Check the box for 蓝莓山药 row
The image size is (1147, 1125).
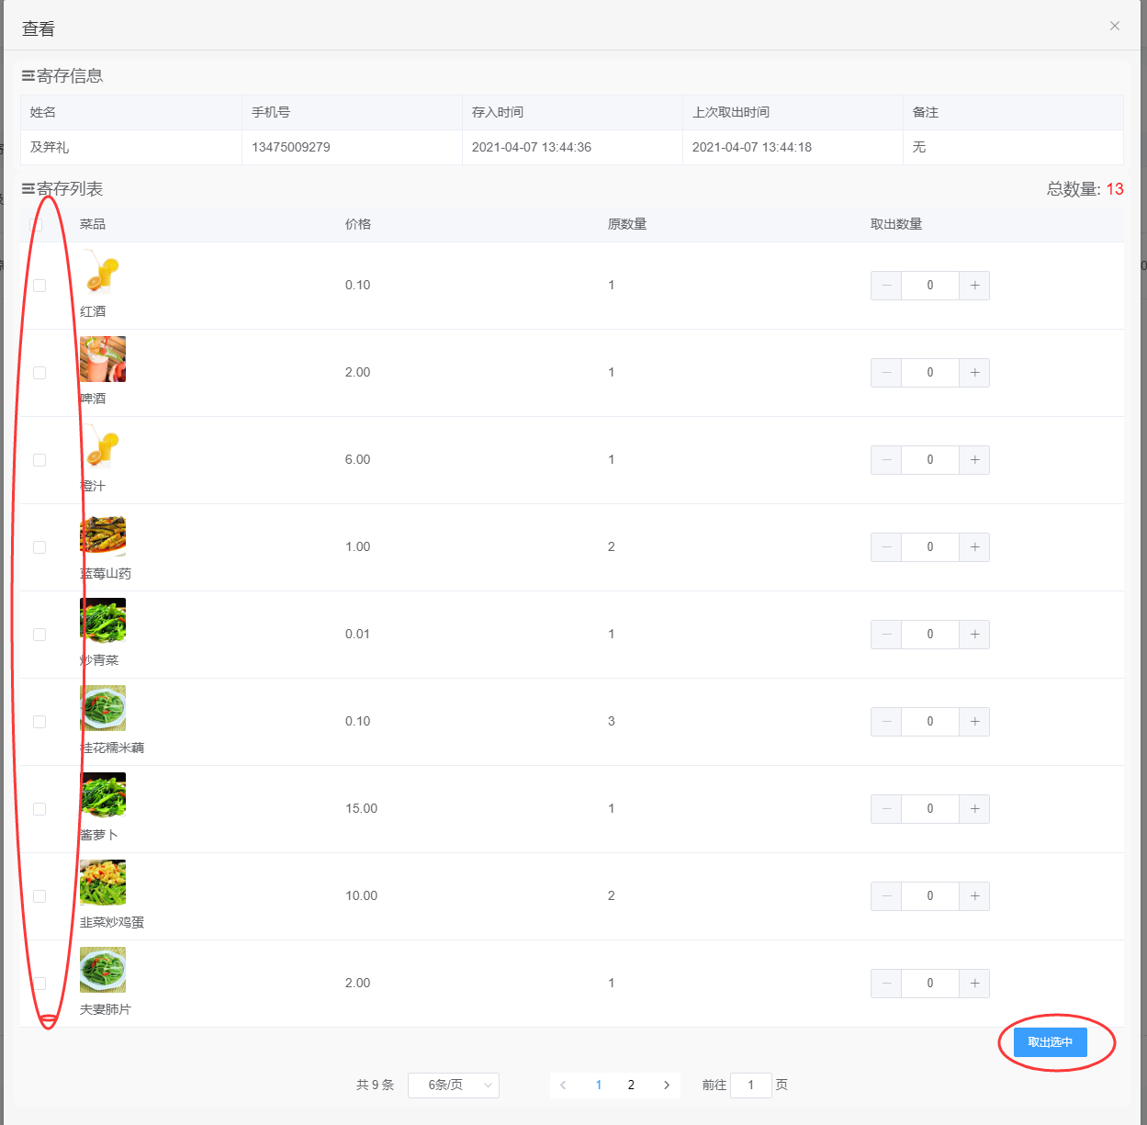tap(39, 547)
